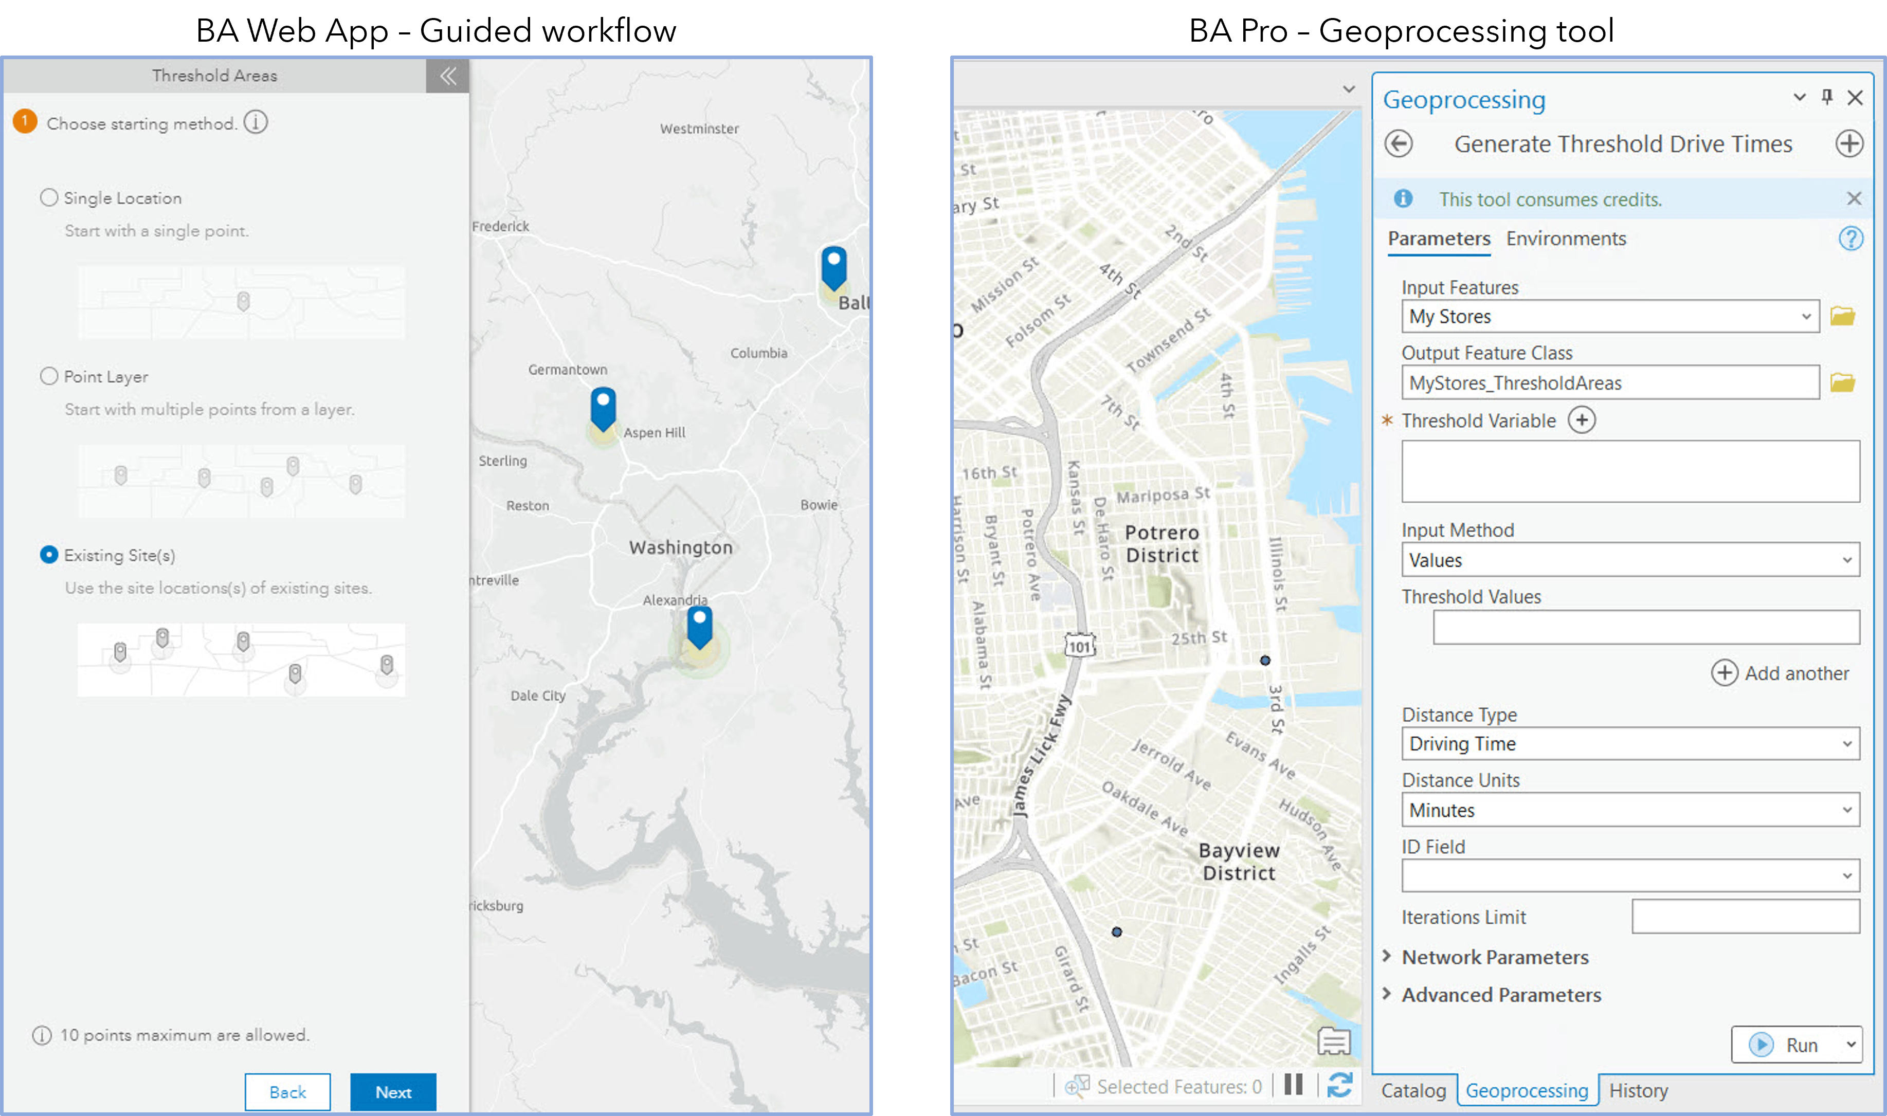
Task: Pause map drawing in the status bar
Action: tap(1294, 1085)
